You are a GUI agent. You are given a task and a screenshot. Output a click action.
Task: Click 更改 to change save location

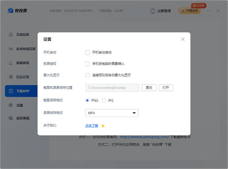(149, 88)
